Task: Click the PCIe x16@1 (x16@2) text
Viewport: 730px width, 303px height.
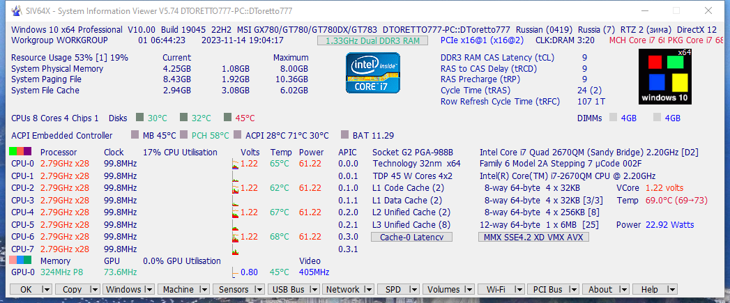Action: point(482,40)
